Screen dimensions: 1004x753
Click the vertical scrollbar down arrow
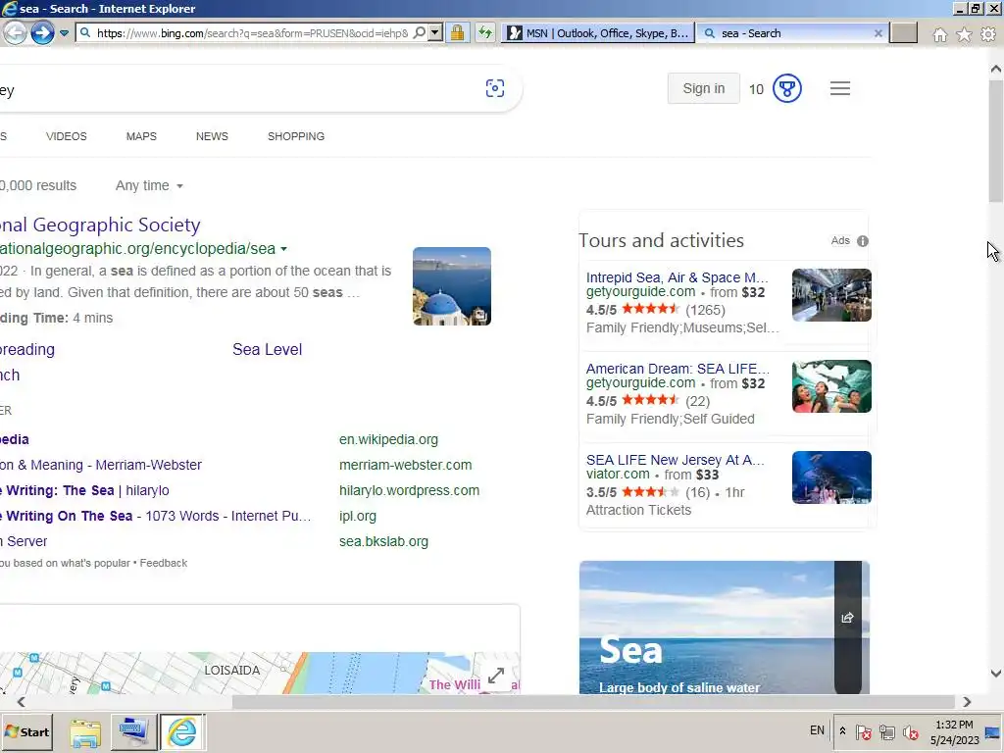click(x=996, y=674)
